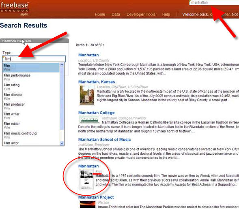
Task: Select 'Film music contributor' suggestion
Action: click(31, 135)
